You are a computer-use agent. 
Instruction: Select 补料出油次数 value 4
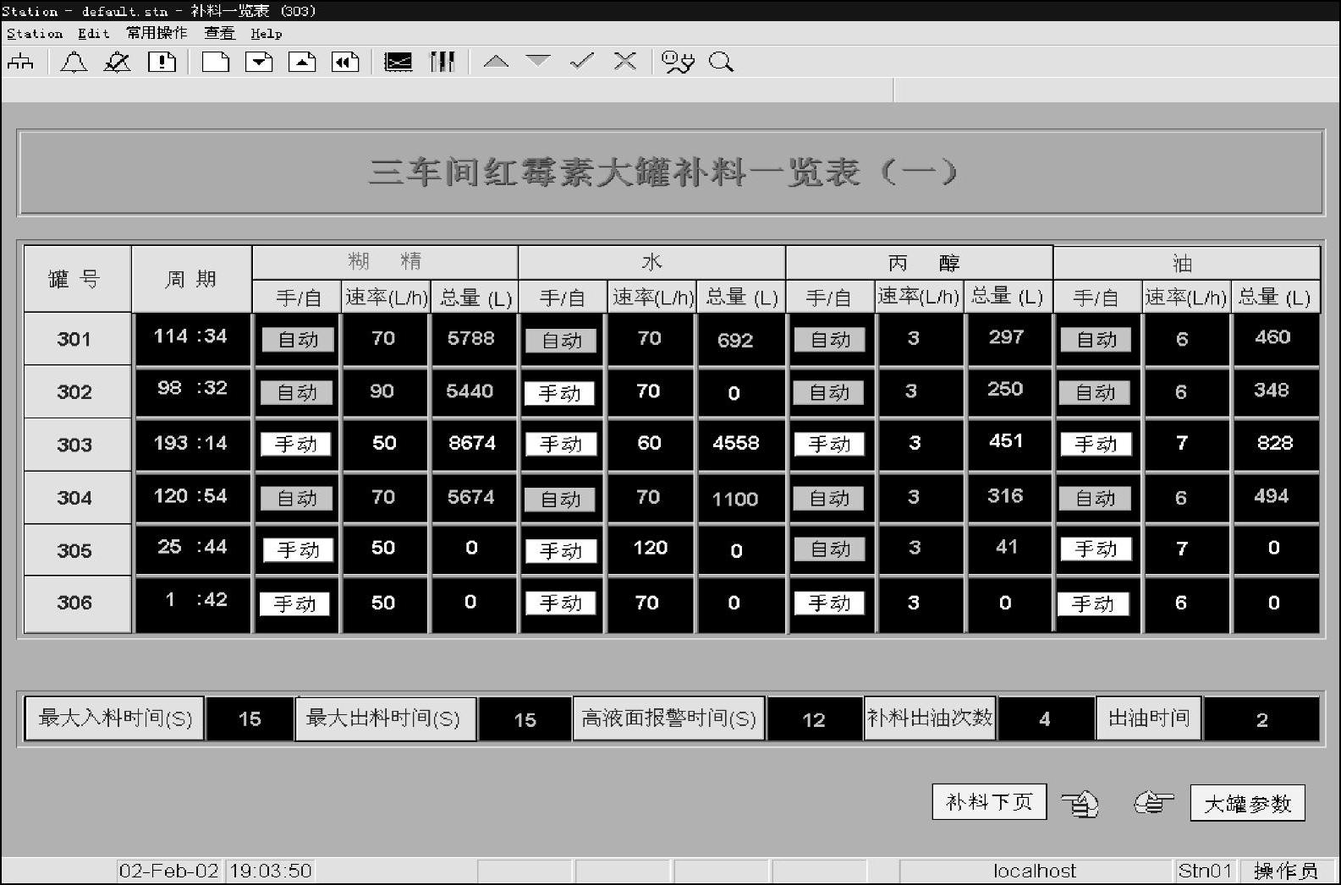[1045, 719]
